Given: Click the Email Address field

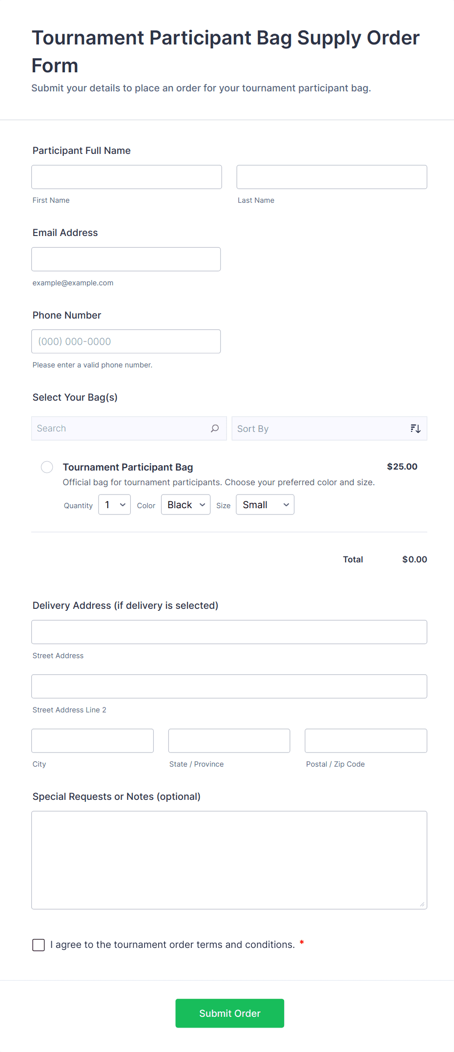Looking at the screenshot, I should [126, 259].
